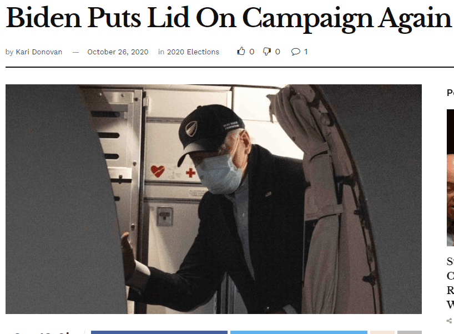Click the thumbs-down dislike icon

tap(266, 52)
